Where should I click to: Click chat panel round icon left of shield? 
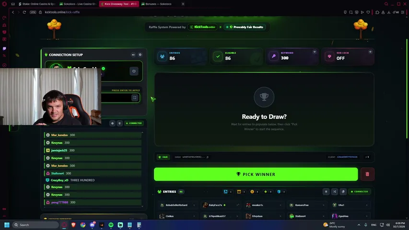(x=112, y=123)
